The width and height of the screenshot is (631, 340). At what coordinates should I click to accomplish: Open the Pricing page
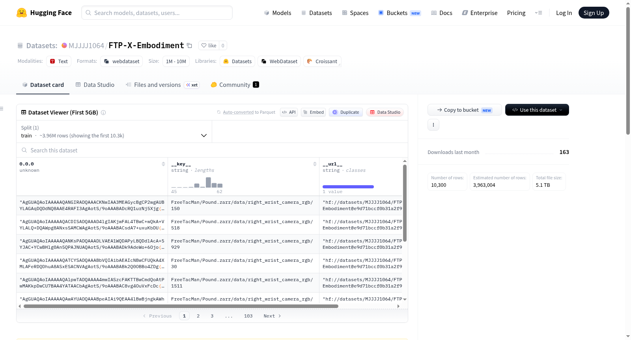pyautogui.click(x=516, y=13)
